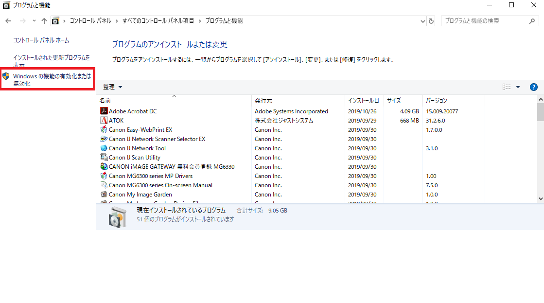Click the ATOK program icon

(x=104, y=120)
